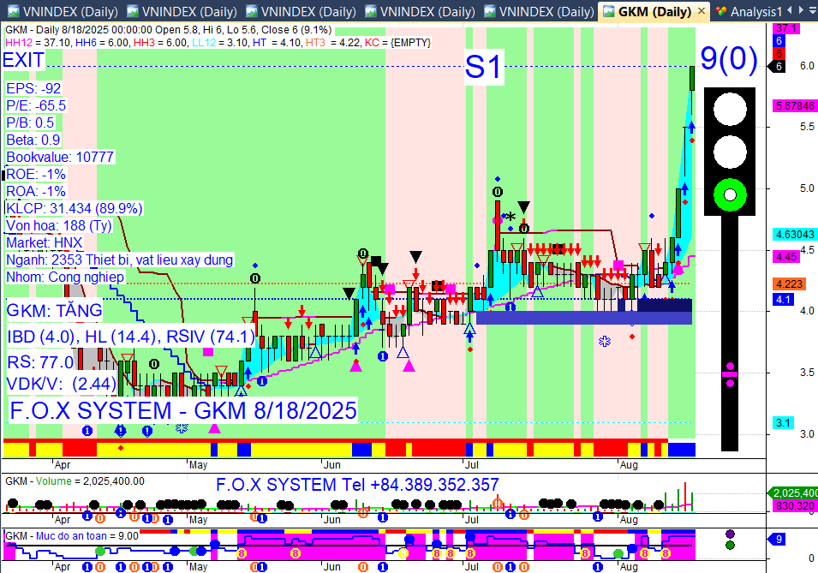
Task: Click the blue diamond above the mid-May spike
Action: pyautogui.click(x=254, y=266)
